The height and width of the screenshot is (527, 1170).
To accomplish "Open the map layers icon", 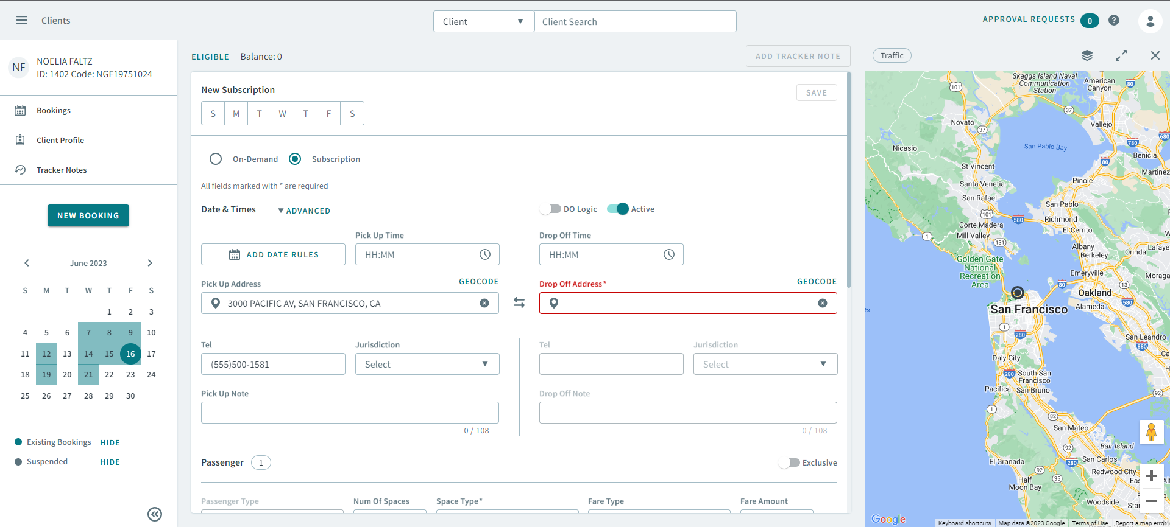I will (x=1087, y=55).
